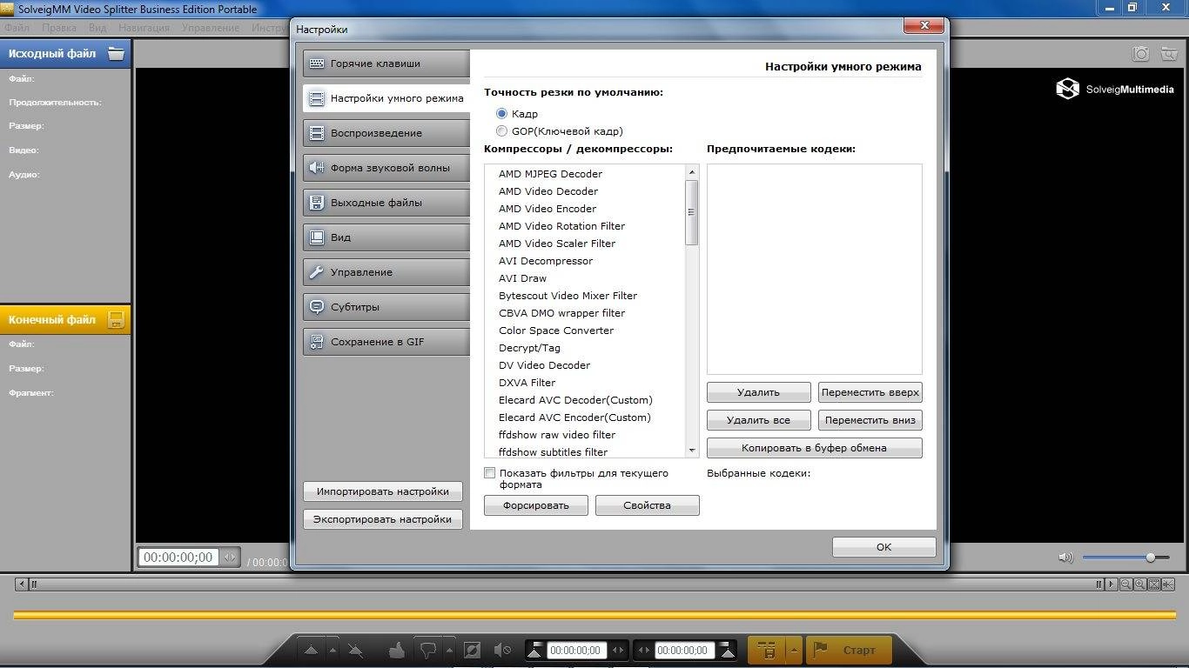Click the Удалить button
Screen dimensions: 1189x668
point(758,392)
